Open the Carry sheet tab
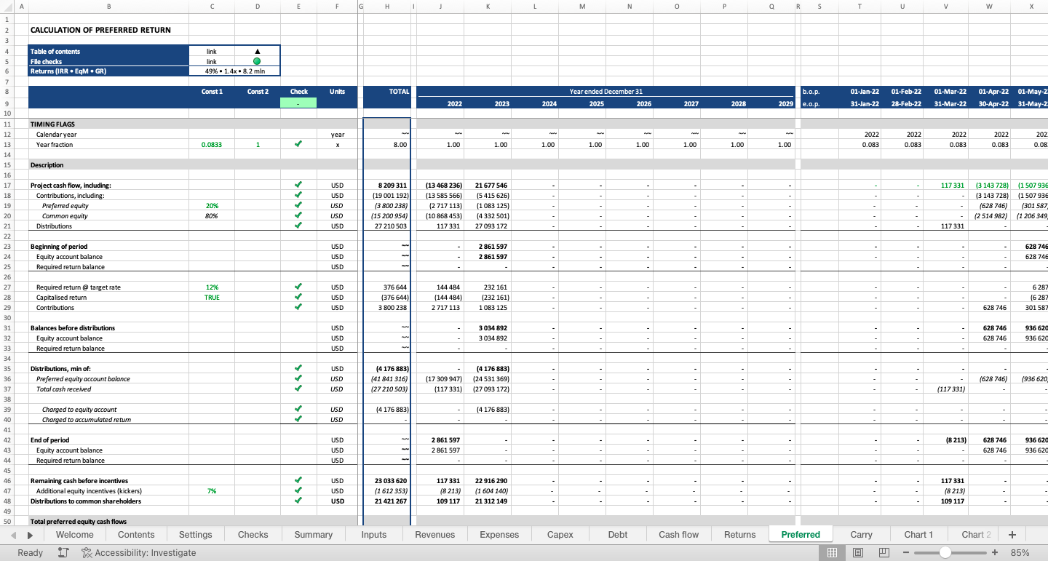 (862, 535)
